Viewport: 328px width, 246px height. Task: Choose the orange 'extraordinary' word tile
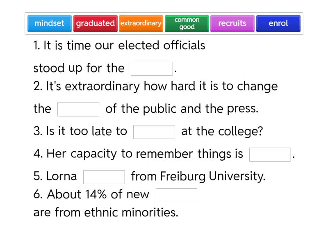click(141, 23)
